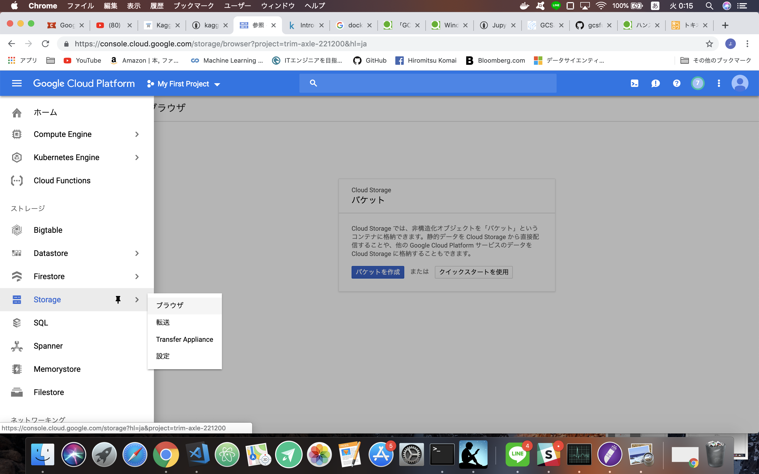Reload the page with the refresh icon
Screen dimensions: 759x474
point(46,44)
